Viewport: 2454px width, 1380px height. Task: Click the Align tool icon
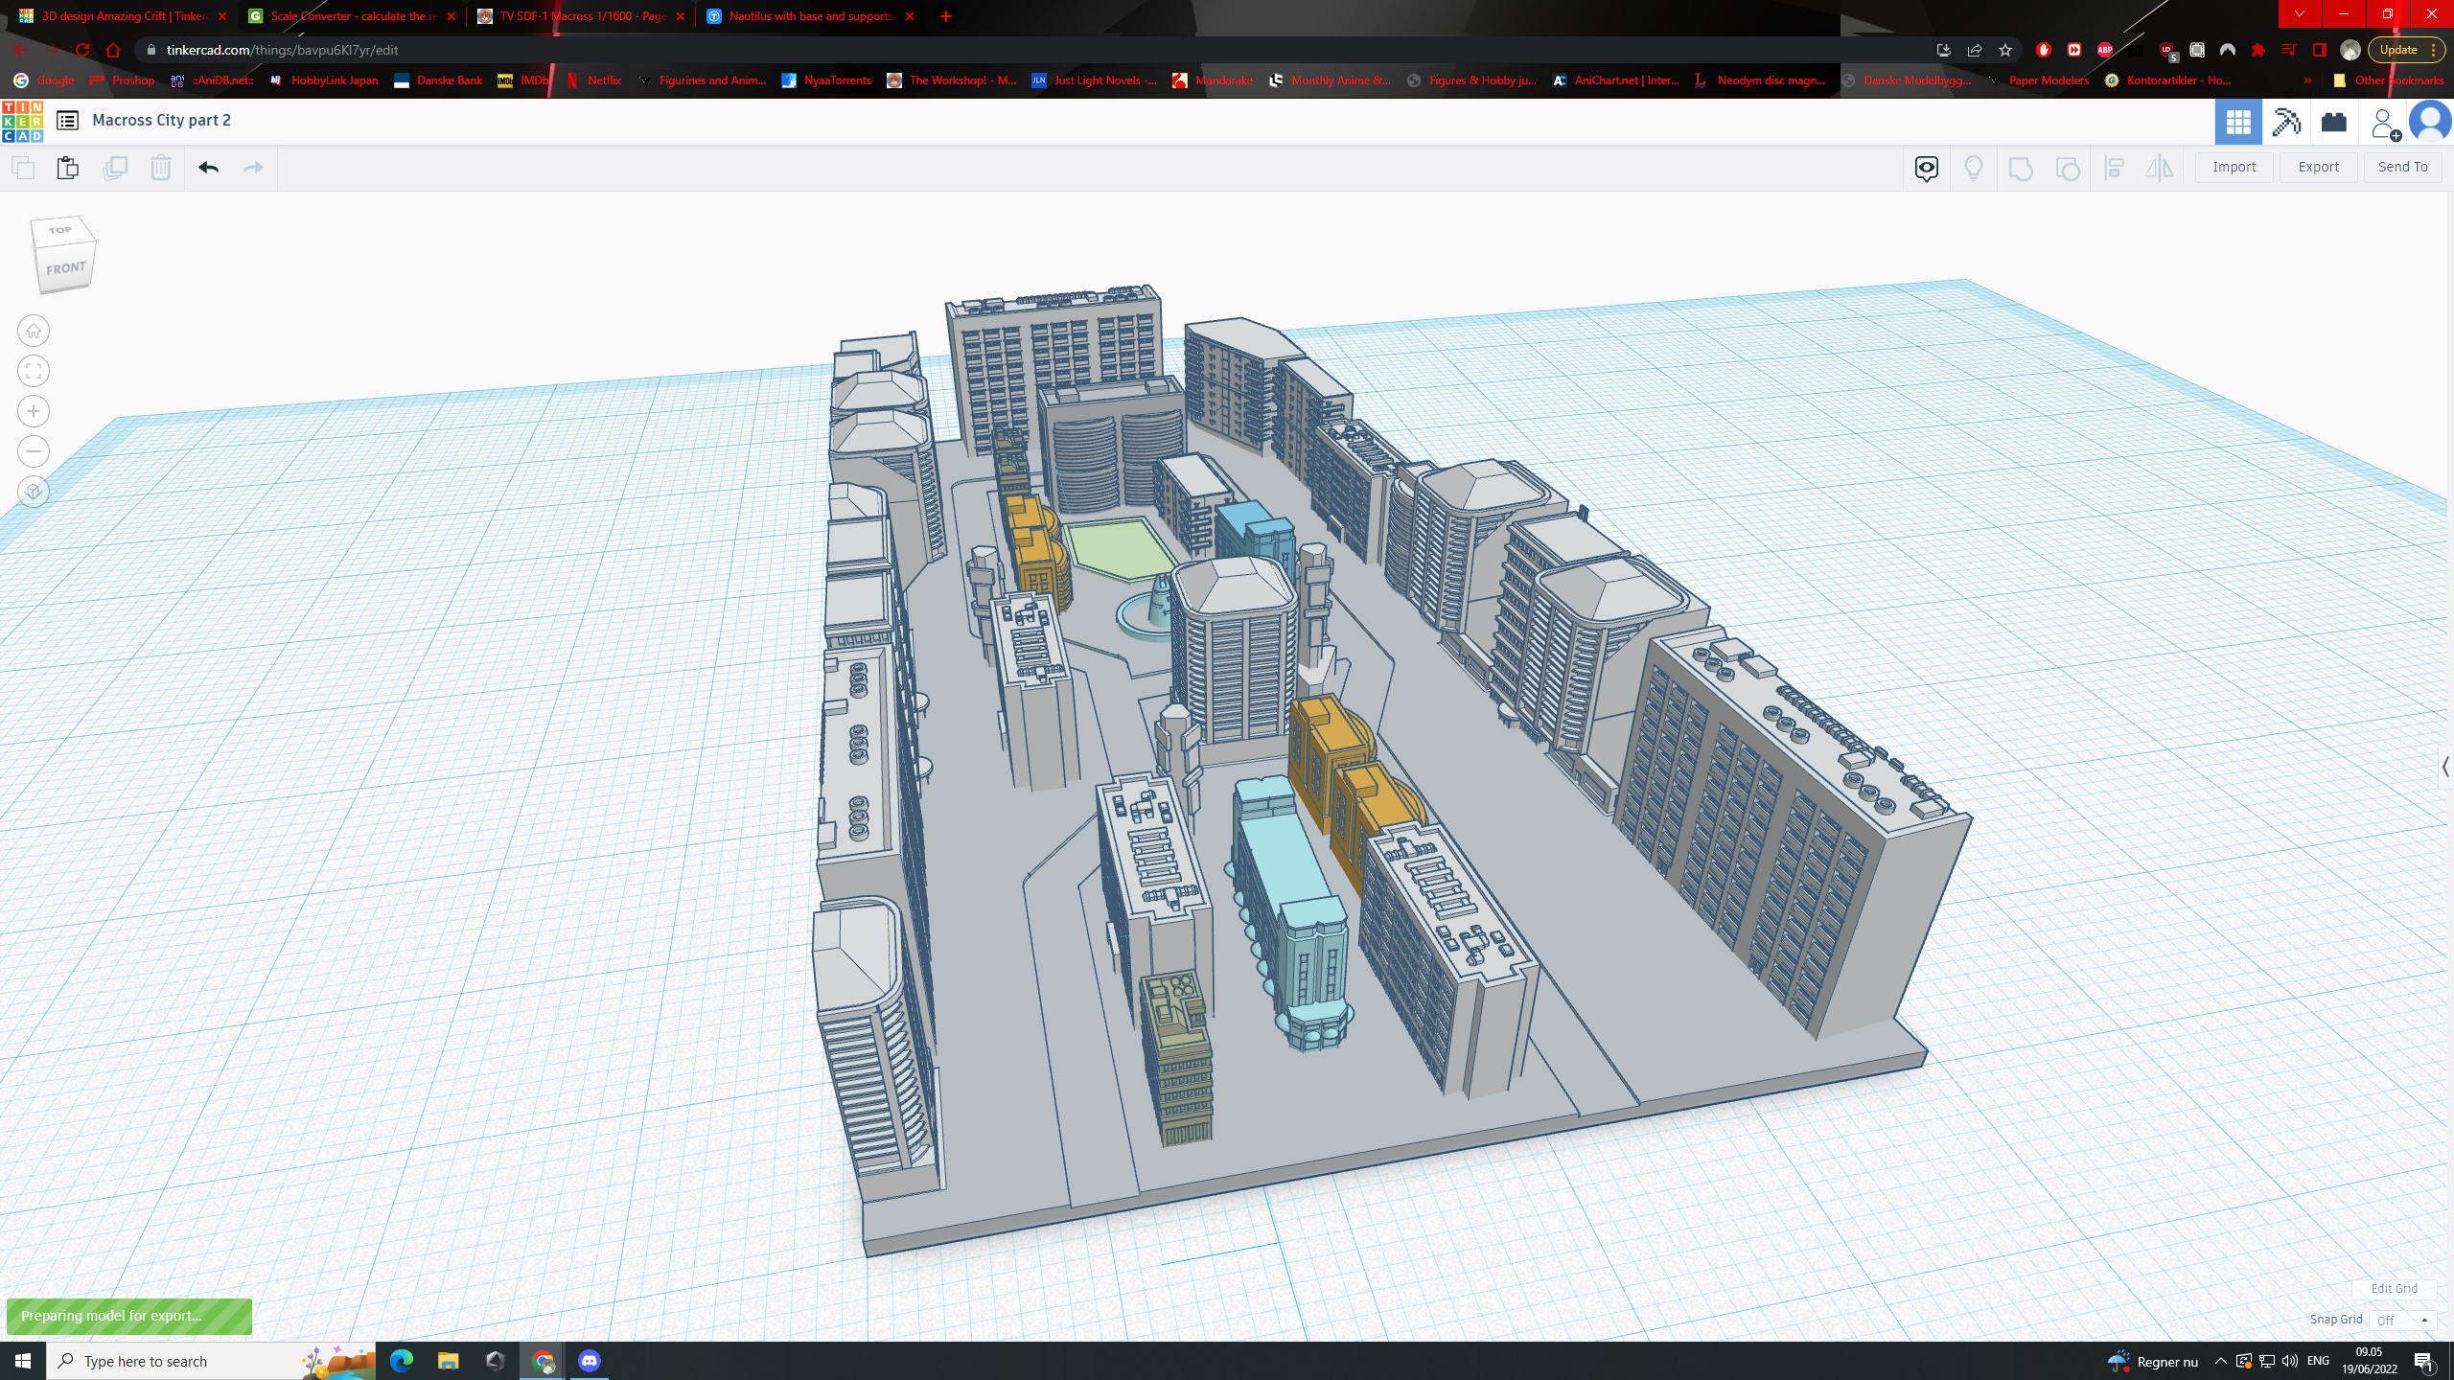2115,169
